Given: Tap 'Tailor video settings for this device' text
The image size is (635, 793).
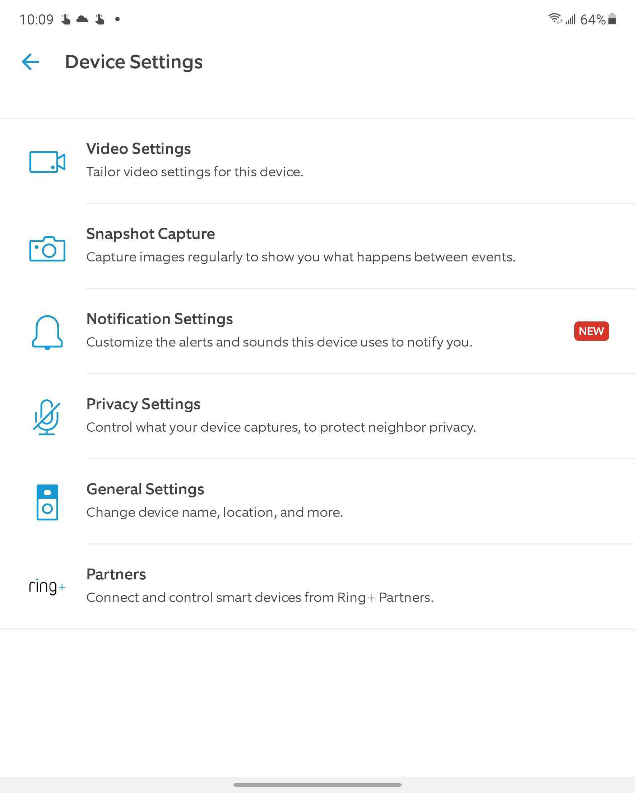Looking at the screenshot, I should point(195,172).
